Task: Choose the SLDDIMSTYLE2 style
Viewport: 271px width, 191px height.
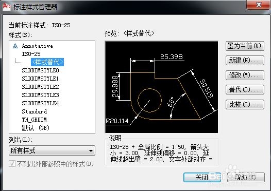Action: coord(40,87)
